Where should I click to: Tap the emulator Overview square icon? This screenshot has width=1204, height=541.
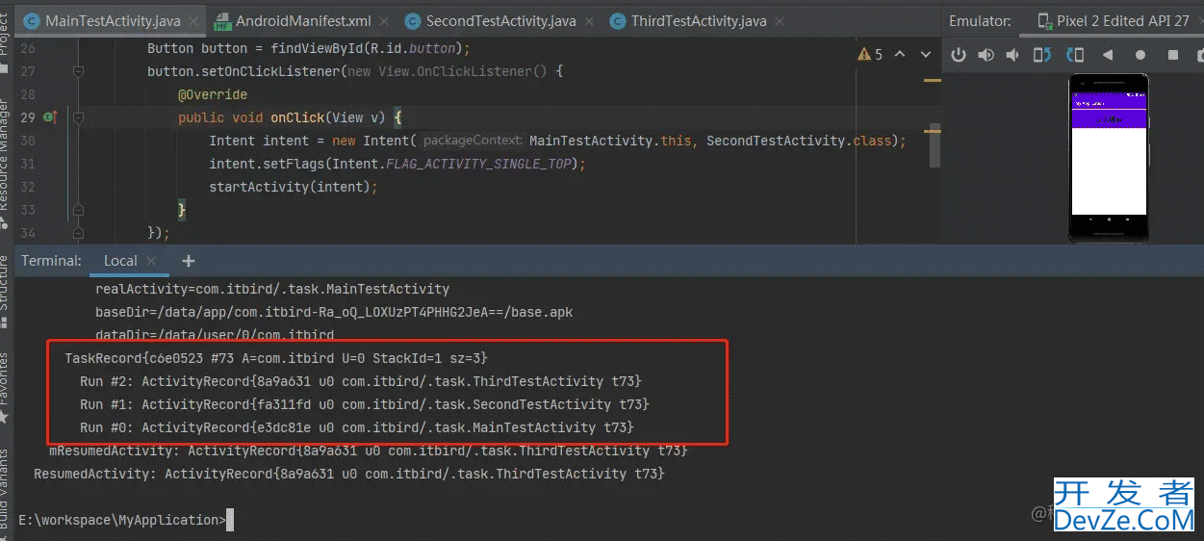pos(1172,56)
